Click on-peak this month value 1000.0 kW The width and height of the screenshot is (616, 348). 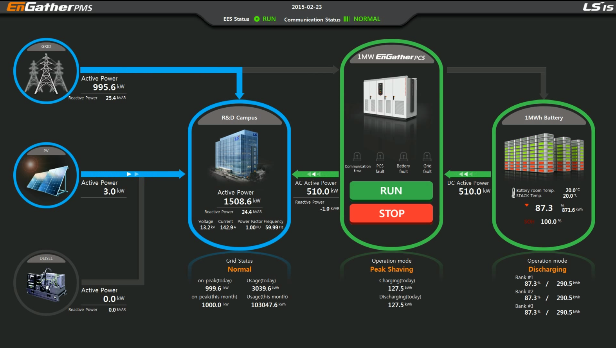click(x=215, y=305)
